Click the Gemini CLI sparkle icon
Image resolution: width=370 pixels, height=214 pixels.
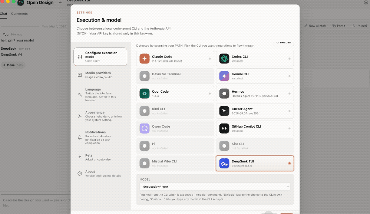(x=224, y=76)
